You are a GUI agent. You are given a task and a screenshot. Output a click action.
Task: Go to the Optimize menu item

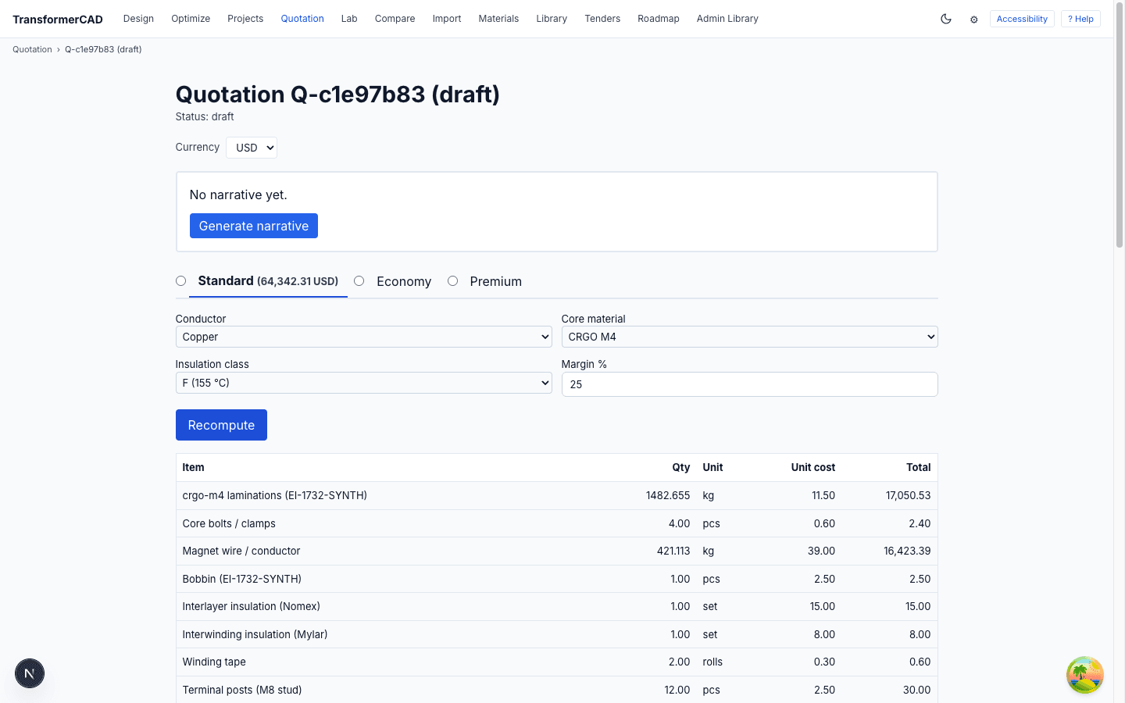pos(191,19)
